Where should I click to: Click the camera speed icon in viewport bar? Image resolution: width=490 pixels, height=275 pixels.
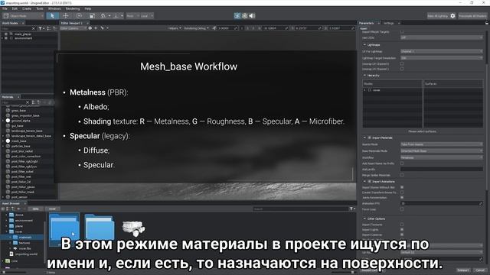[x=214, y=28]
